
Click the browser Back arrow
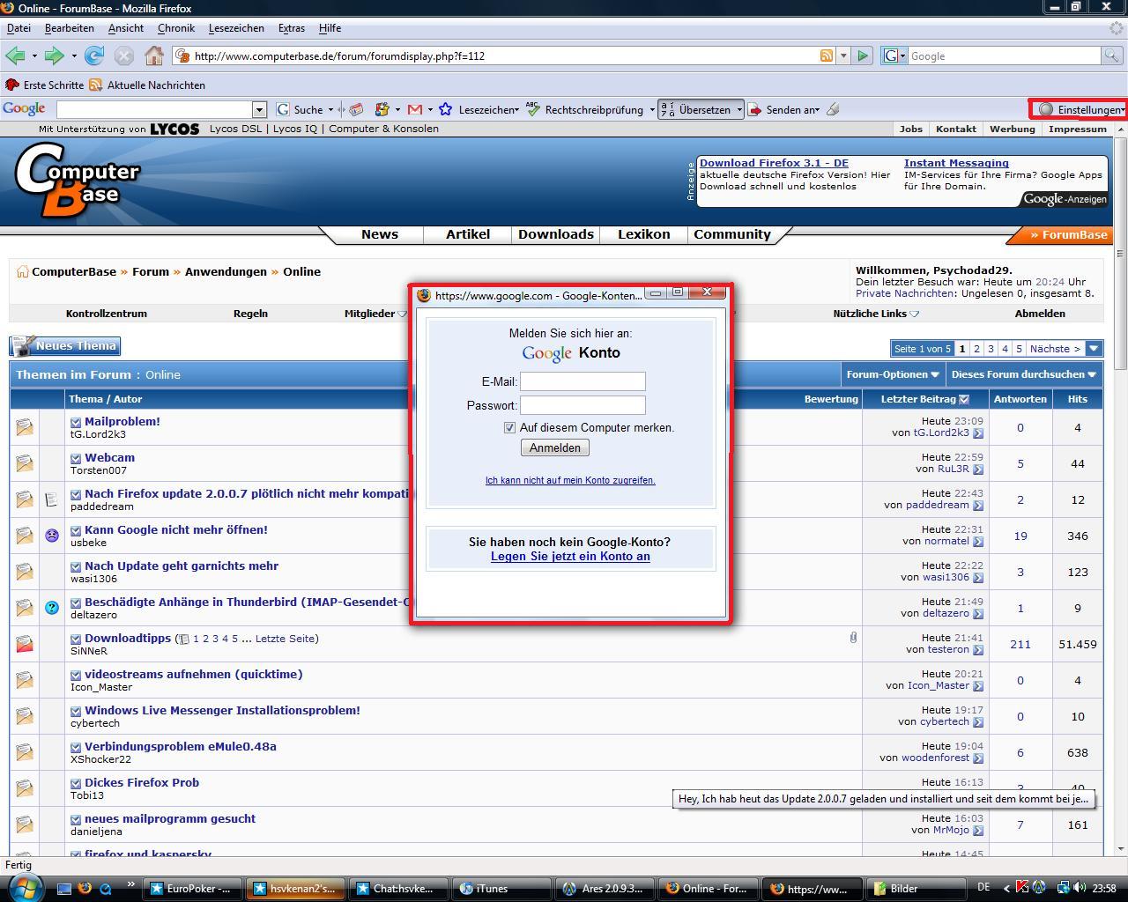(15, 55)
